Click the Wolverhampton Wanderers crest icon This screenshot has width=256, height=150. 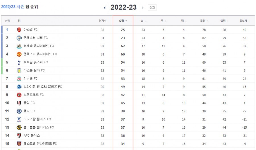19,127
